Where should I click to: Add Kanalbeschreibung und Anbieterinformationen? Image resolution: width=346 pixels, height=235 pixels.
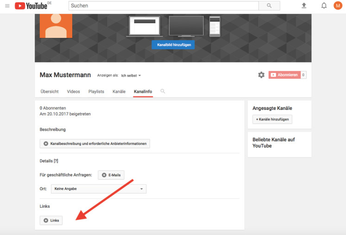[x=94, y=144]
